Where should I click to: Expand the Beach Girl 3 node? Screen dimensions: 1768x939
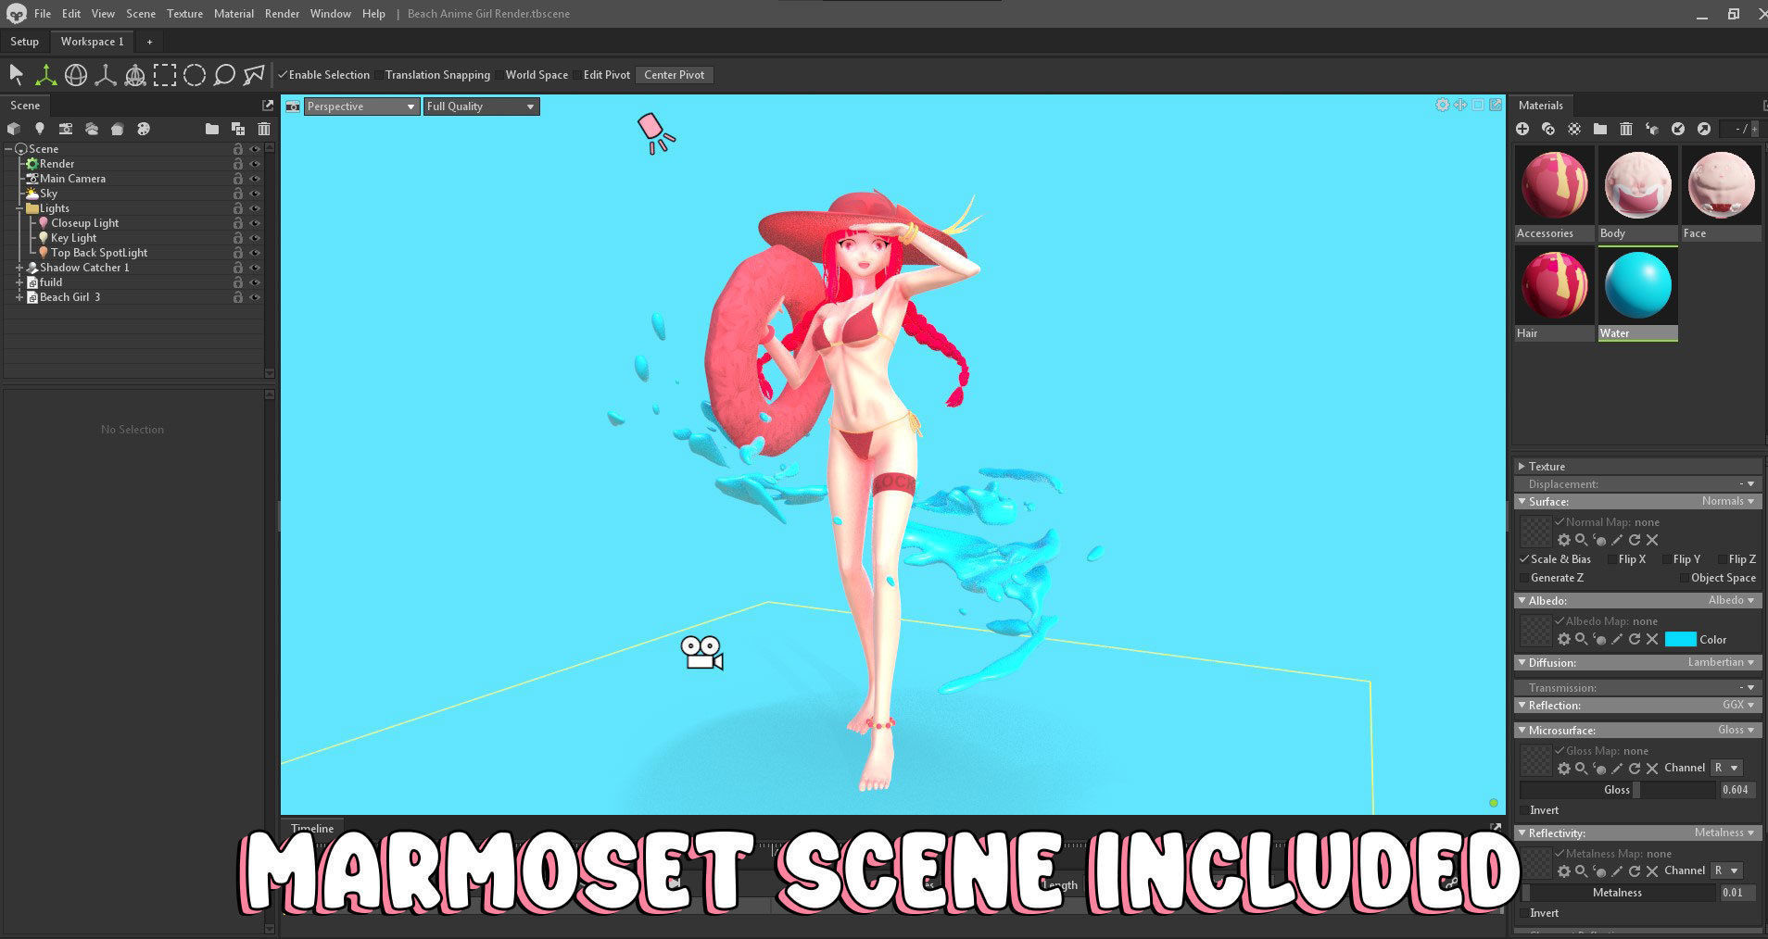pos(19,297)
